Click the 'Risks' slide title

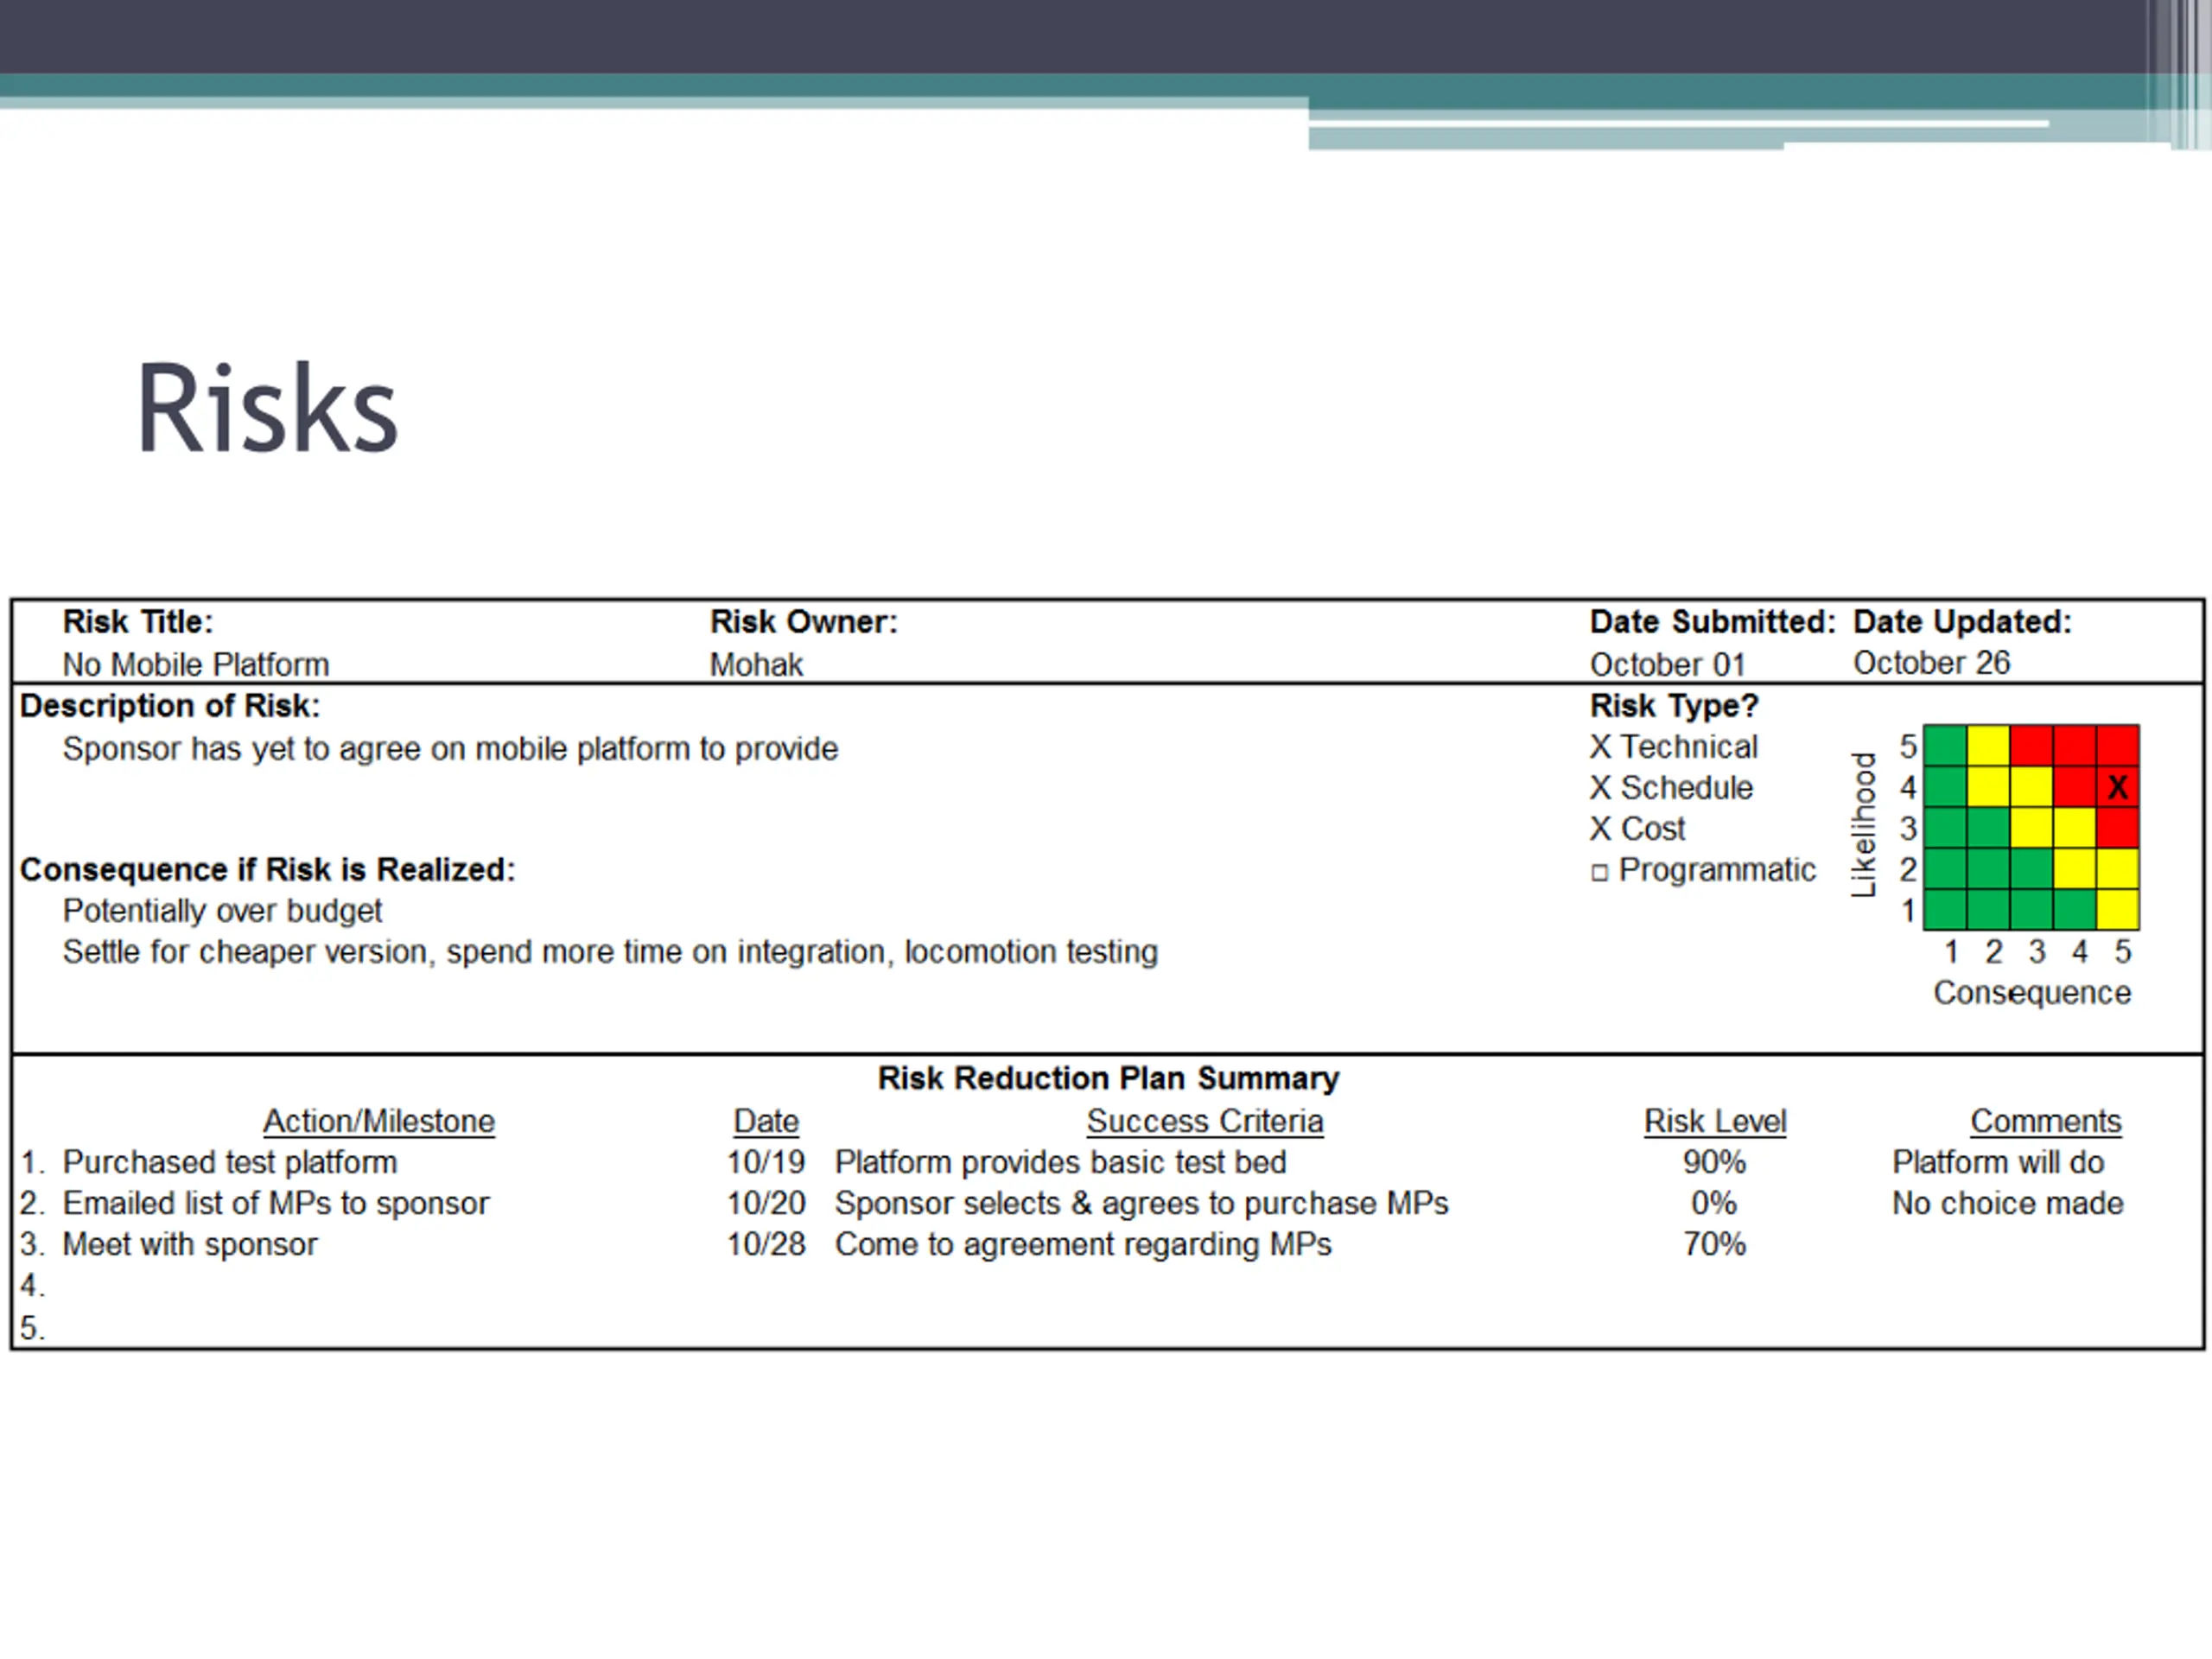point(267,408)
